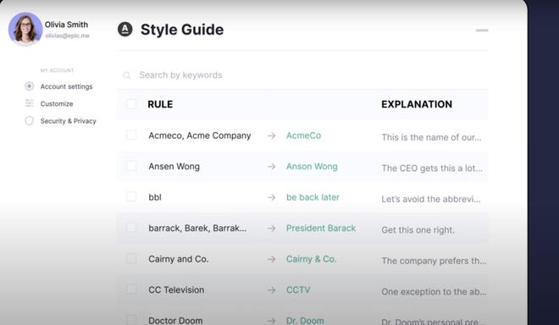Click the arrow in the Acmeco row
Viewport: 559px width, 325px height.
click(272, 135)
